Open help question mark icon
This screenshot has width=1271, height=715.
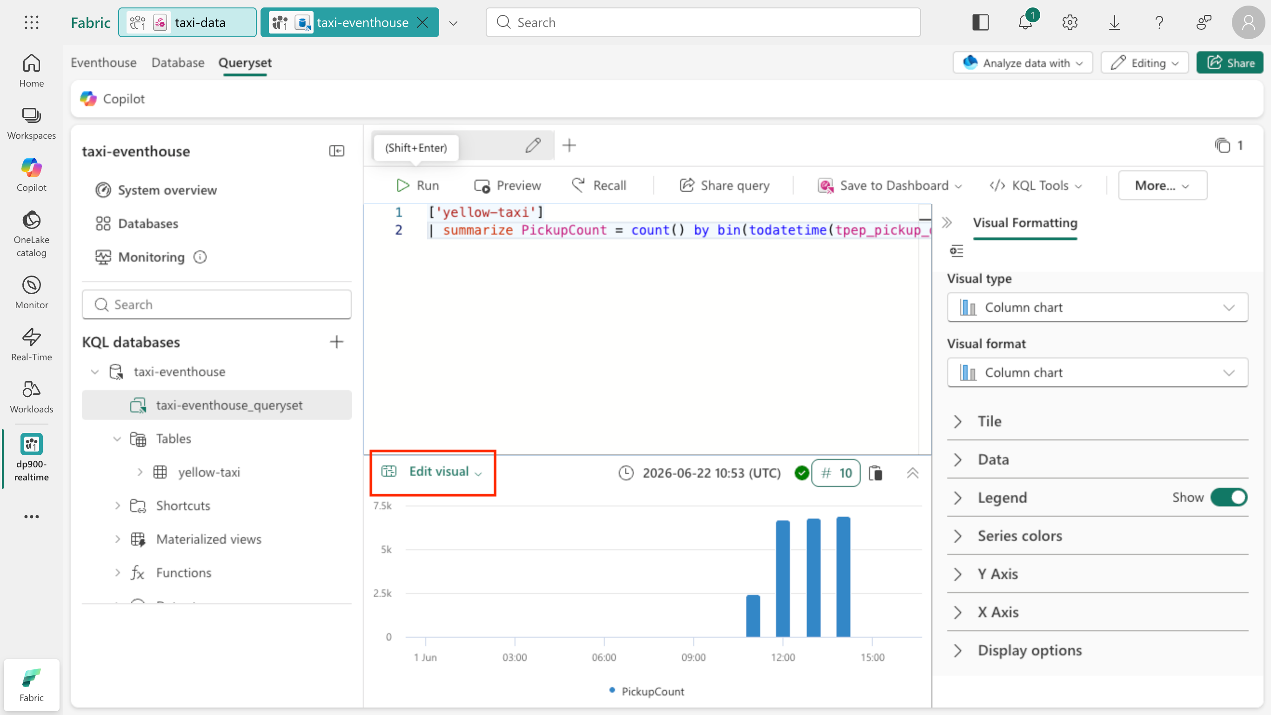point(1159,22)
